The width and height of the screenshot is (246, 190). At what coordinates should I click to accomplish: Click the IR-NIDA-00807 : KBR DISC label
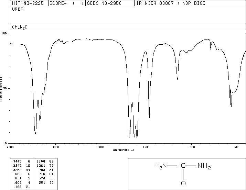click(171, 3)
